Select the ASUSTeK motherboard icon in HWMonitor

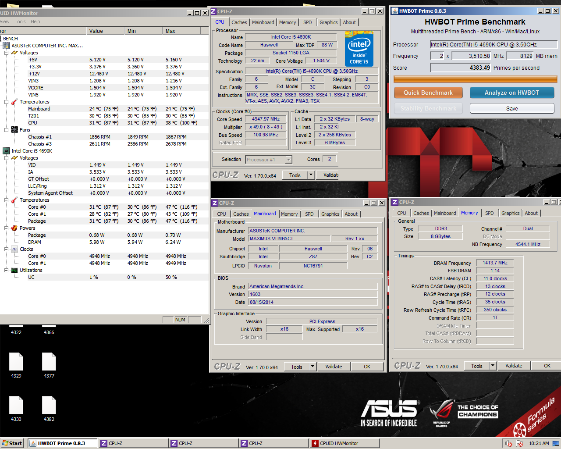click(6, 46)
